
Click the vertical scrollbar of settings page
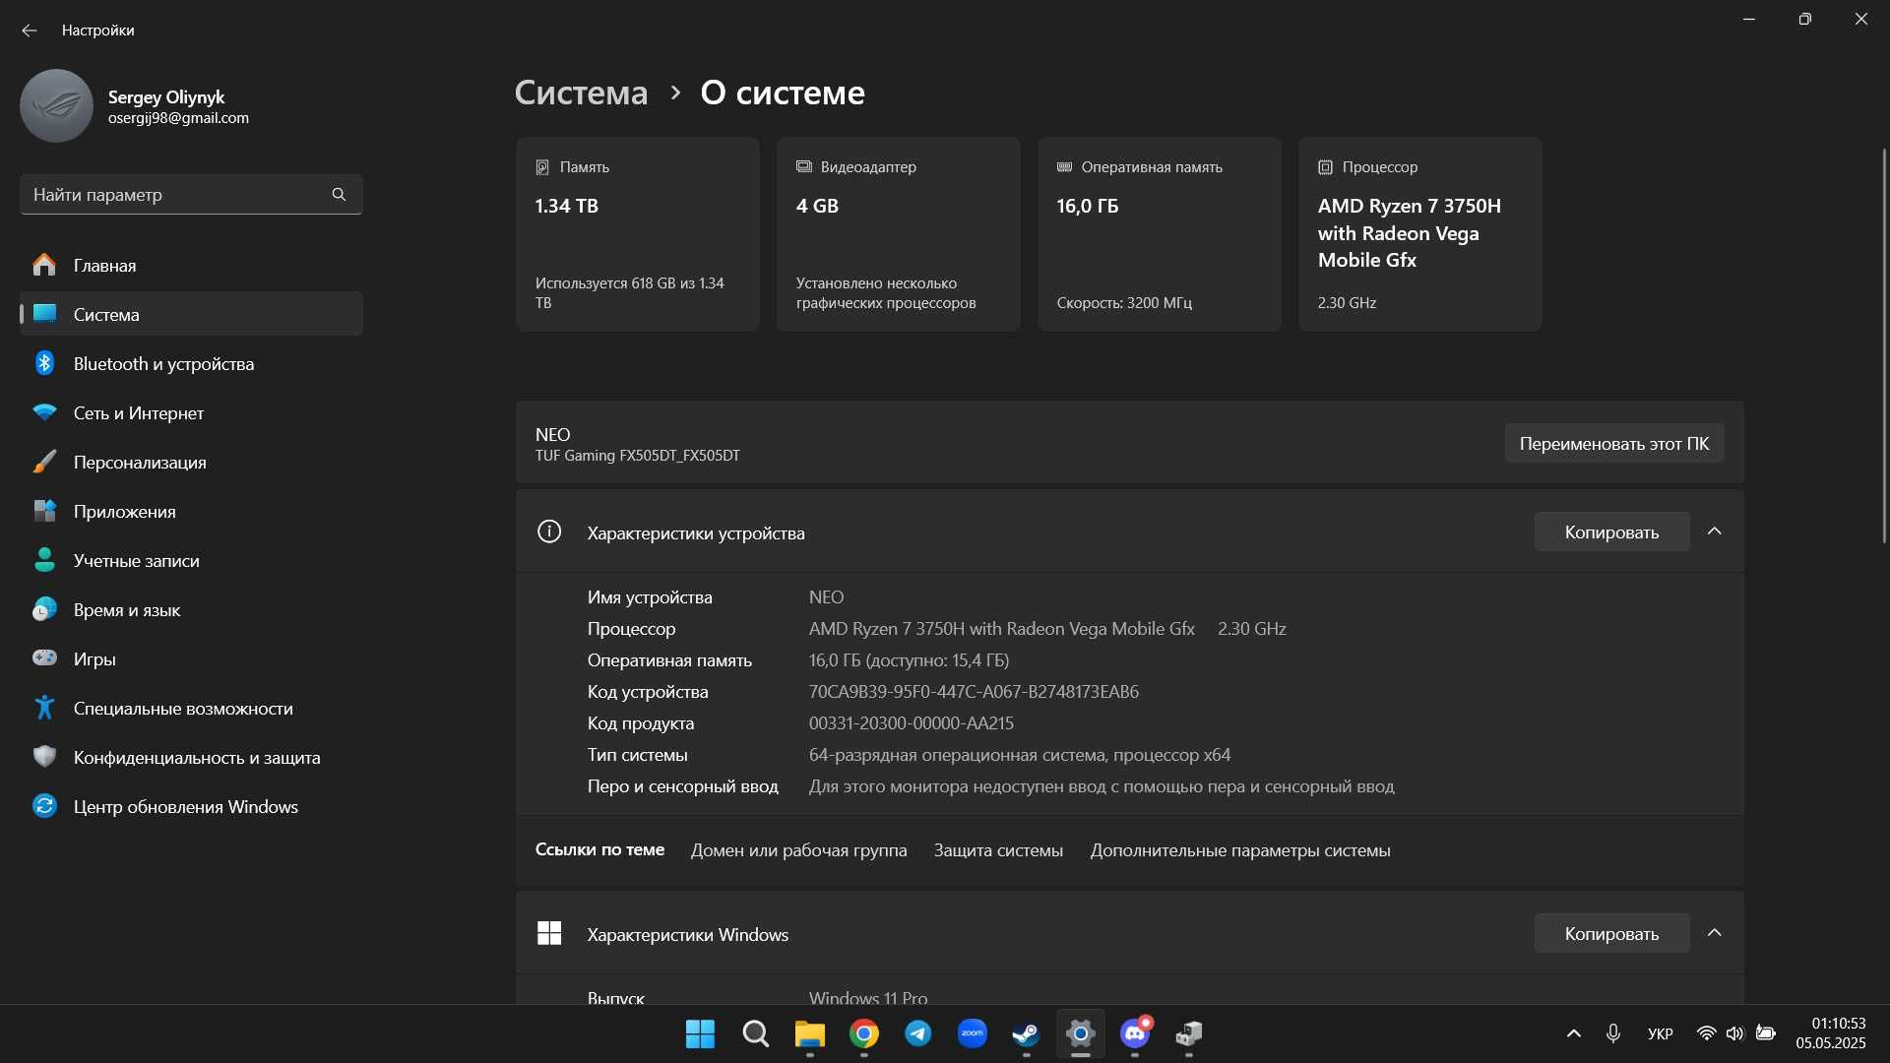click(1884, 344)
